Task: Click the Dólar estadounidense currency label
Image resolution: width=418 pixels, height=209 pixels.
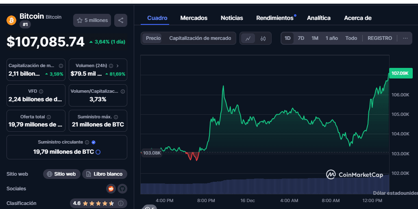Action: [395, 193]
